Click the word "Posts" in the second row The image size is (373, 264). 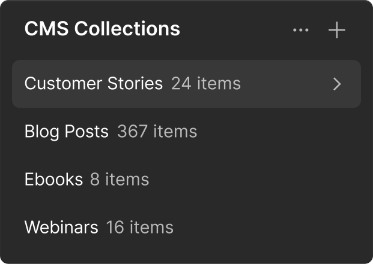89,131
